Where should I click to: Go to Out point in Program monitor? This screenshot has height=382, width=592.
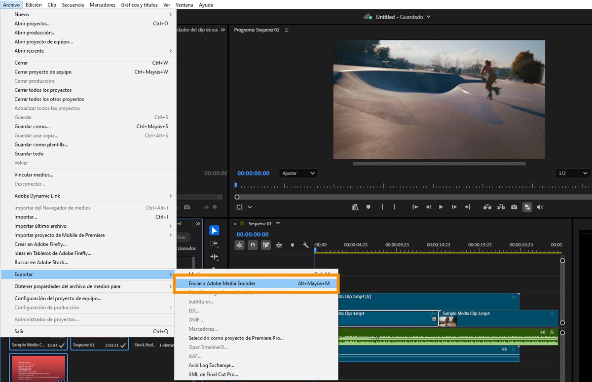coord(467,208)
